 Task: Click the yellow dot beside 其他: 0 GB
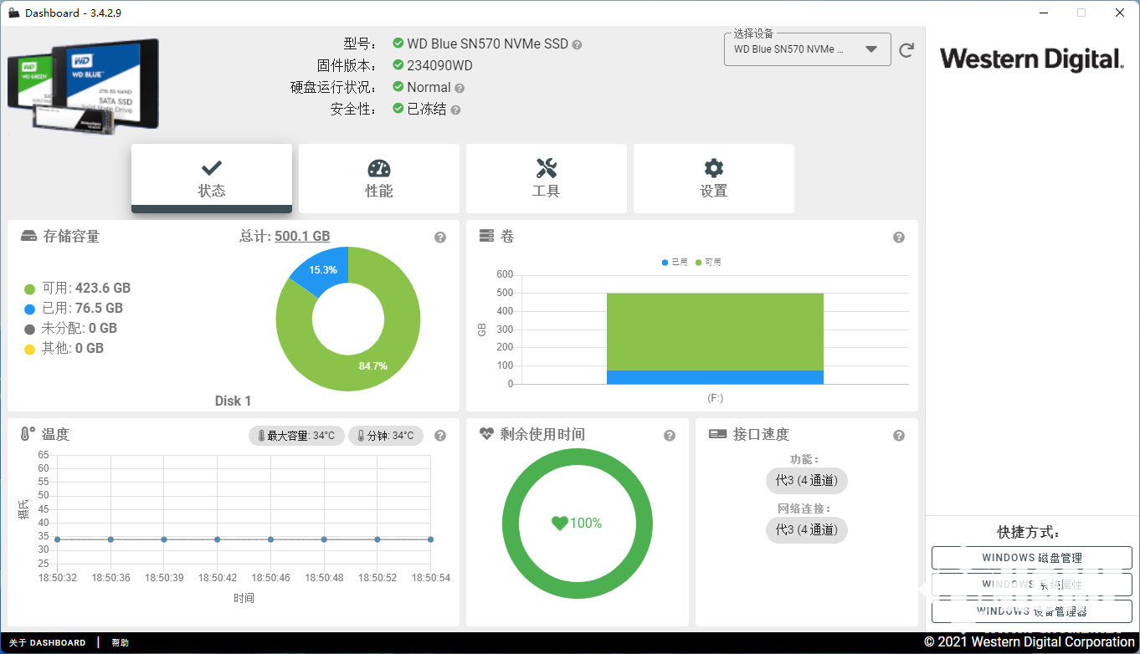[29, 350]
